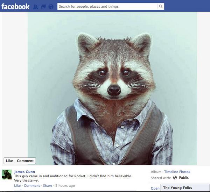Open notifications globe icon
Screen dimensions: 210x192
51,7
